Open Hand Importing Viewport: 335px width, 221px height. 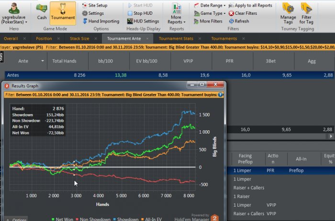(x=101, y=21)
